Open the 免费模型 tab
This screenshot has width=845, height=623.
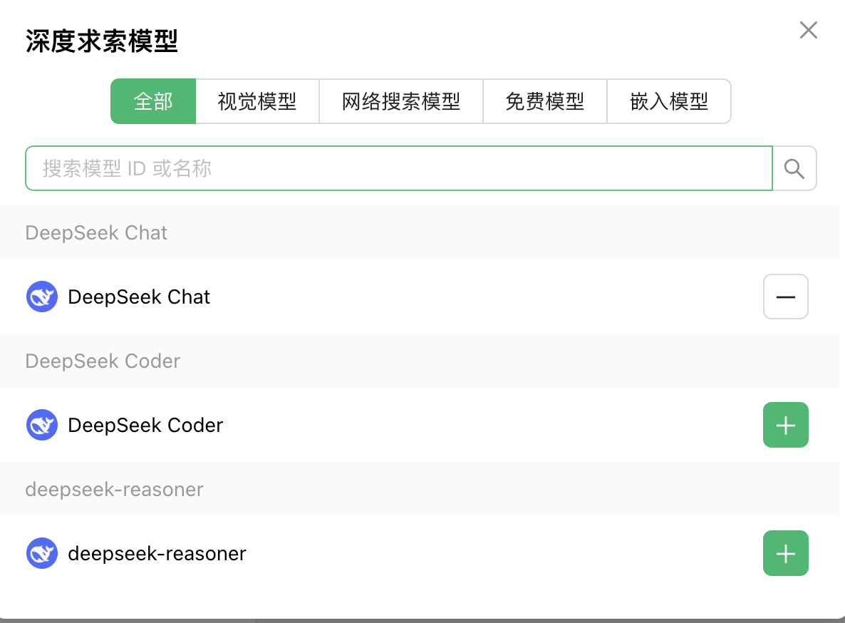tap(545, 101)
